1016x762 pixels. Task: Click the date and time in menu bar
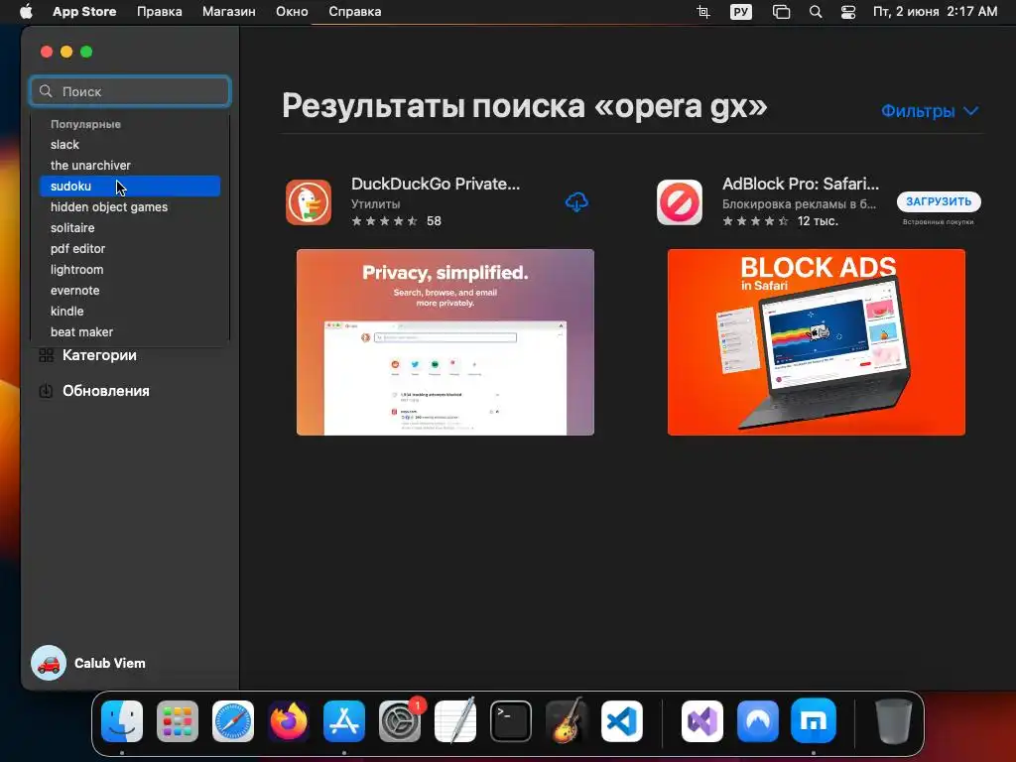pyautogui.click(x=935, y=12)
